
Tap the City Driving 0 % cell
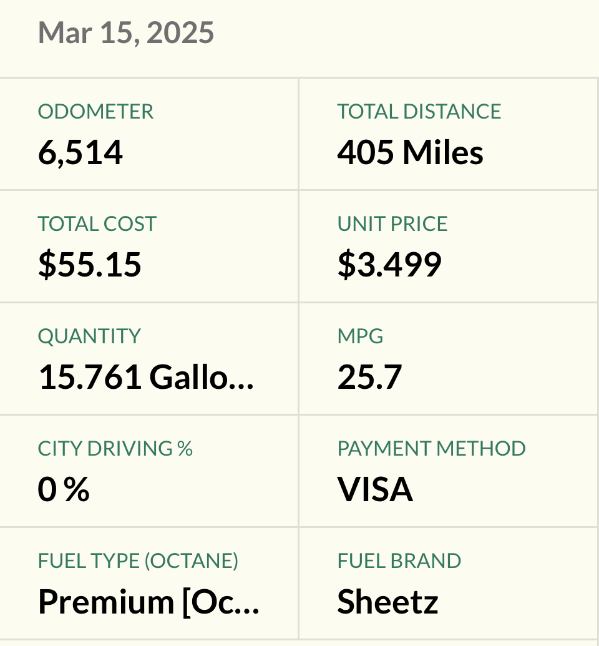(x=149, y=471)
